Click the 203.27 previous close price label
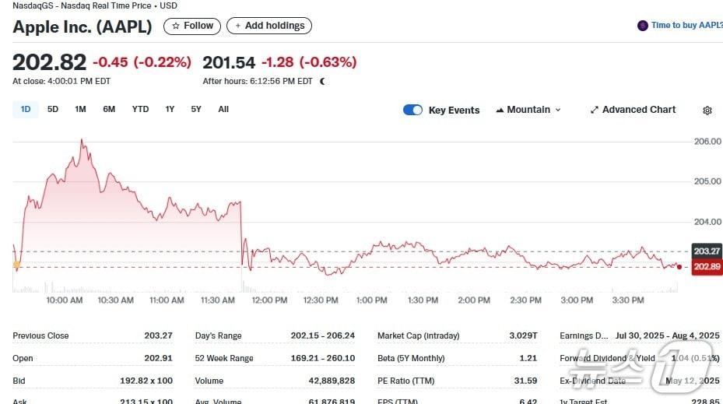This screenshot has width=723, height=404. pos(706,251)
